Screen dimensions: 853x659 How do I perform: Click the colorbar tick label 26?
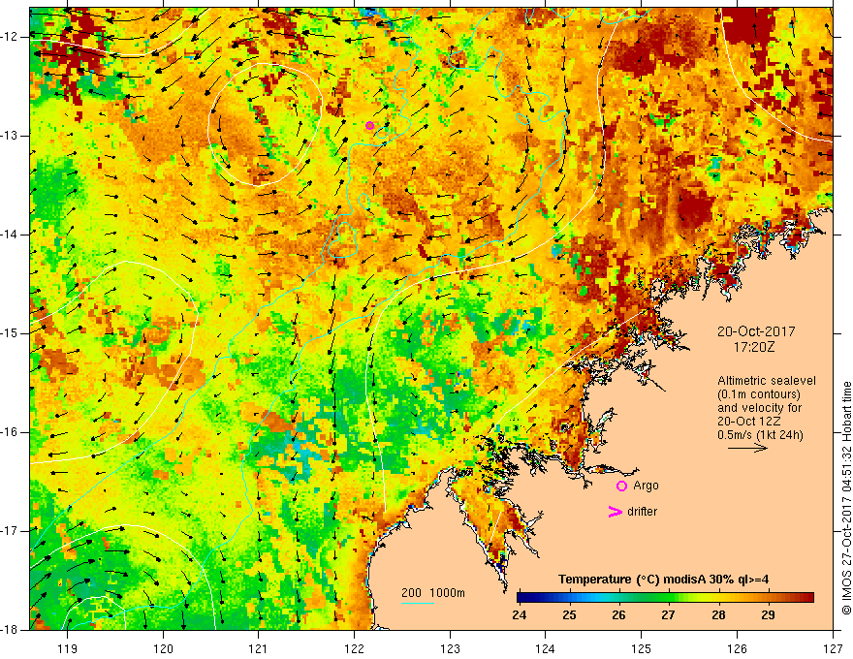(x=618, y=615)
